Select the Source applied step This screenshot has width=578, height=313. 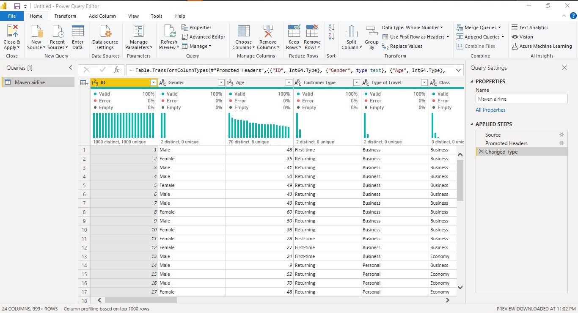coord(521,135)
